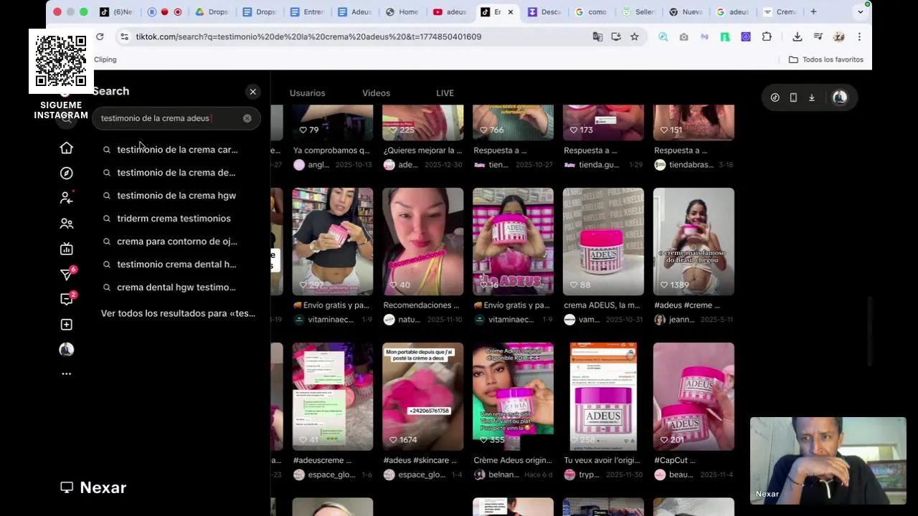
Task: Open the 'Cliping' bookmark
Action: click(105, 59)
